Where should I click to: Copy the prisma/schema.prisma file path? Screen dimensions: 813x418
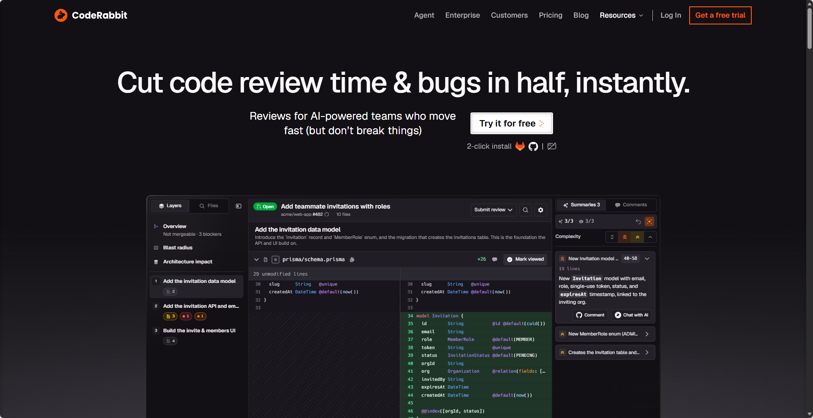[x=352, y=259]
